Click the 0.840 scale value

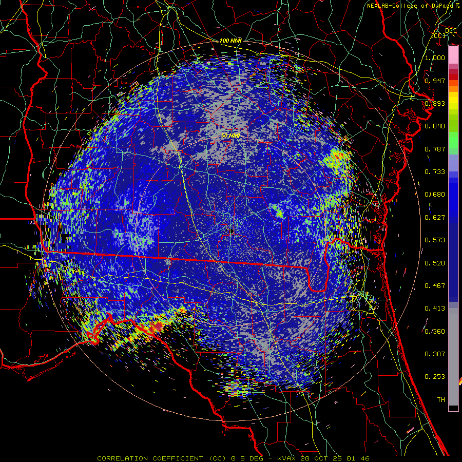[x=435, y=126]
